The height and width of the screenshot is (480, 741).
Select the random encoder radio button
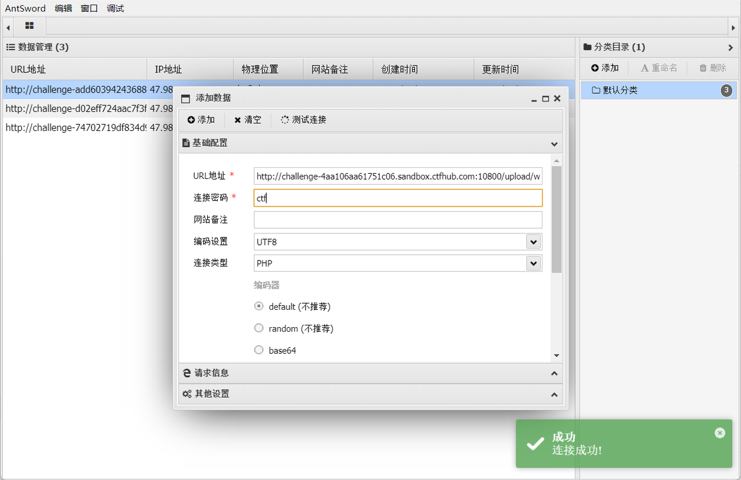click(x=259, y=328)
